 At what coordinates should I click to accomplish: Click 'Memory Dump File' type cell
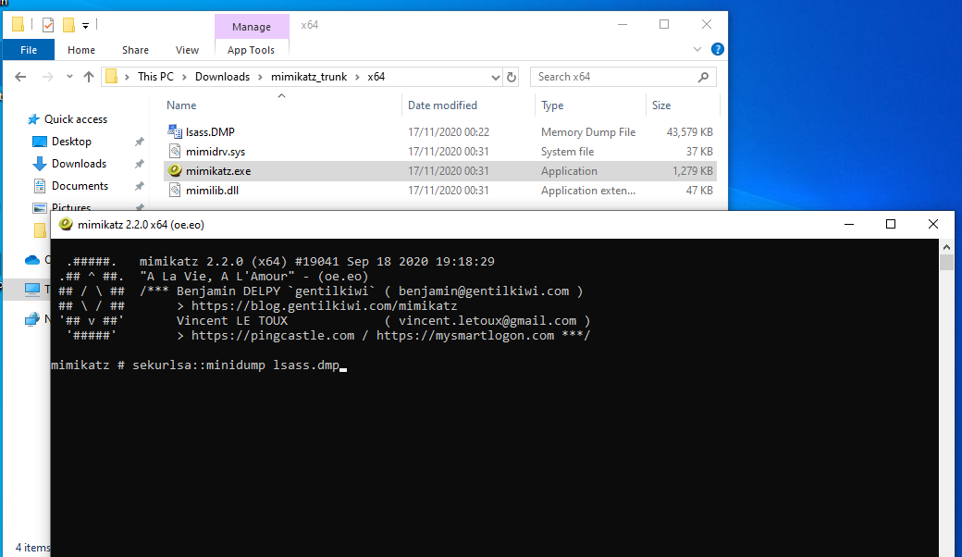(x=587, y=132)
